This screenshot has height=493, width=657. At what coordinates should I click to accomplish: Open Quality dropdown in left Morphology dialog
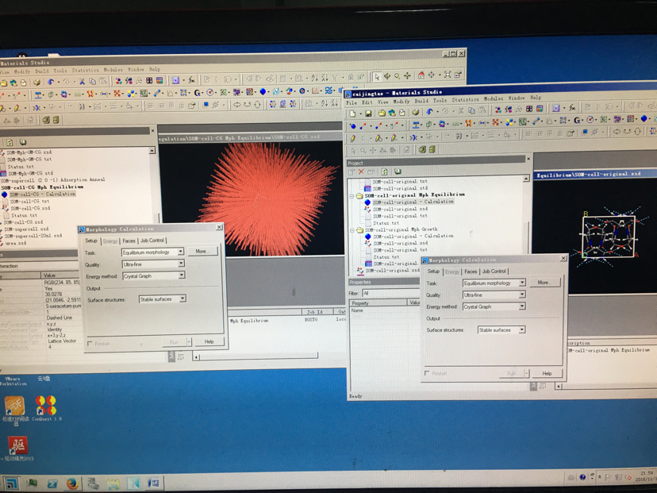click(x=181, y=264)
